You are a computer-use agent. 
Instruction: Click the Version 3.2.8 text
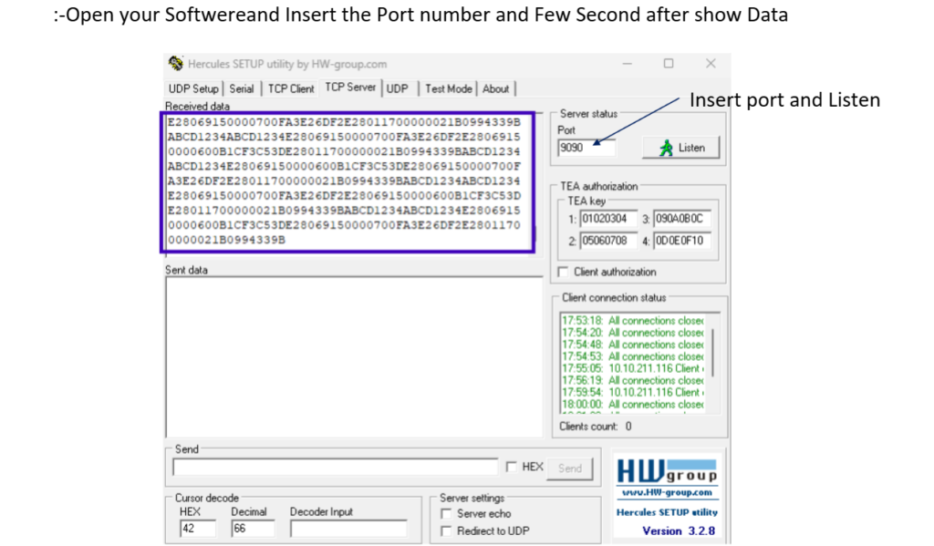(679, 531)
